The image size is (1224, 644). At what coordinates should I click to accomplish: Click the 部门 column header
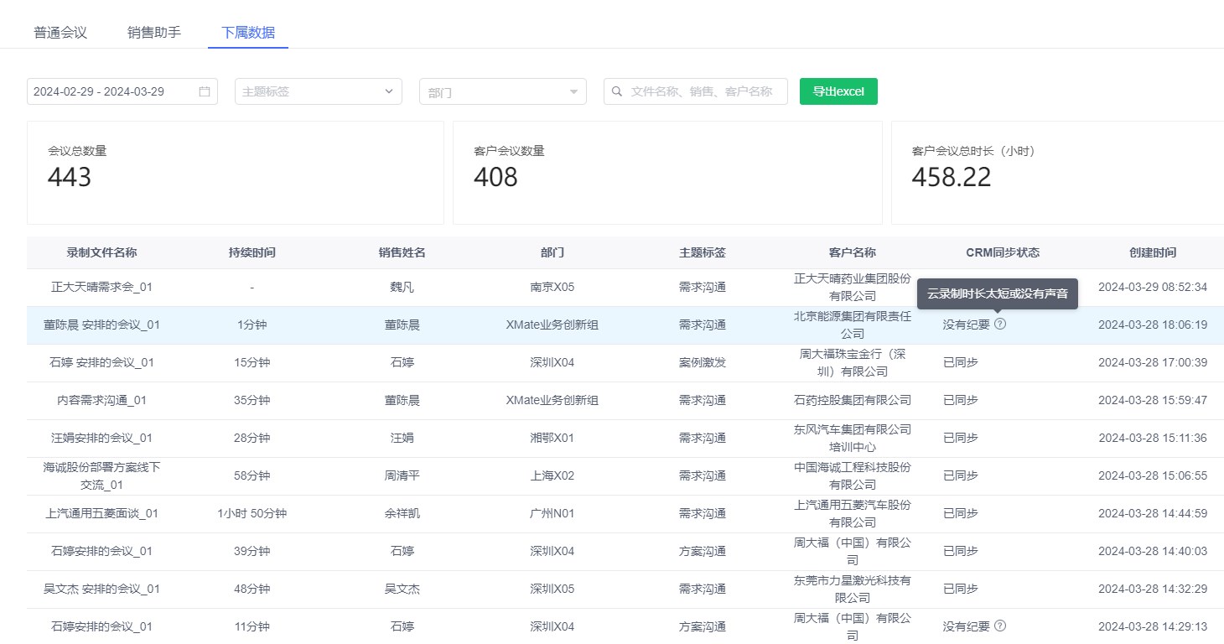(552, 252)
